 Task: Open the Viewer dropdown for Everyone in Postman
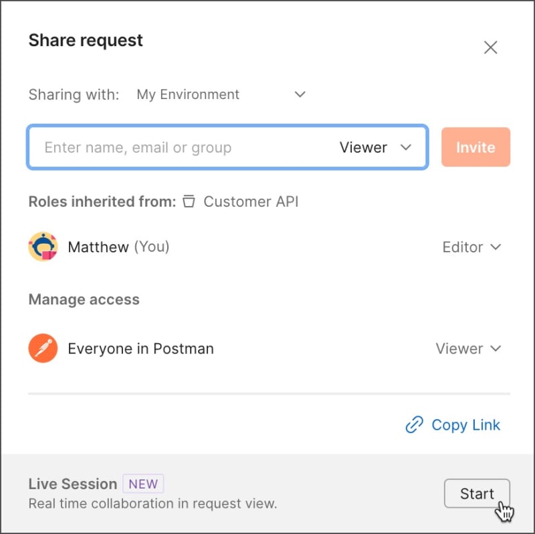click(x=468, y=349)
